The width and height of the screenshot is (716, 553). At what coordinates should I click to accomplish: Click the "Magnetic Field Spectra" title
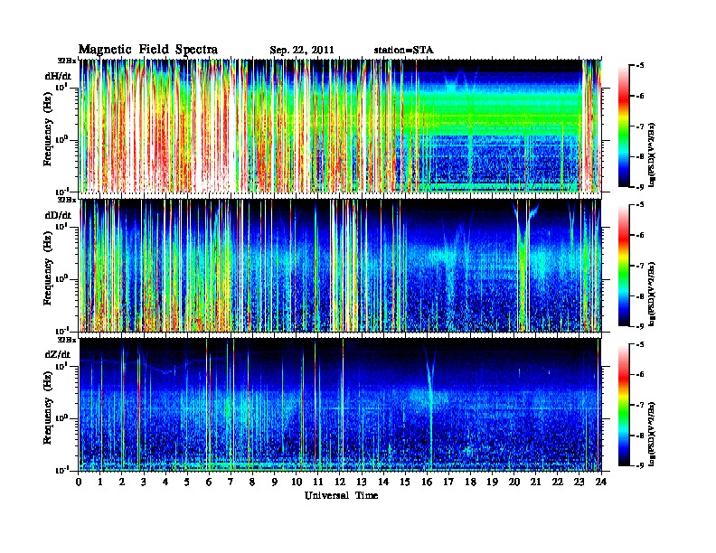click(148, 50)
